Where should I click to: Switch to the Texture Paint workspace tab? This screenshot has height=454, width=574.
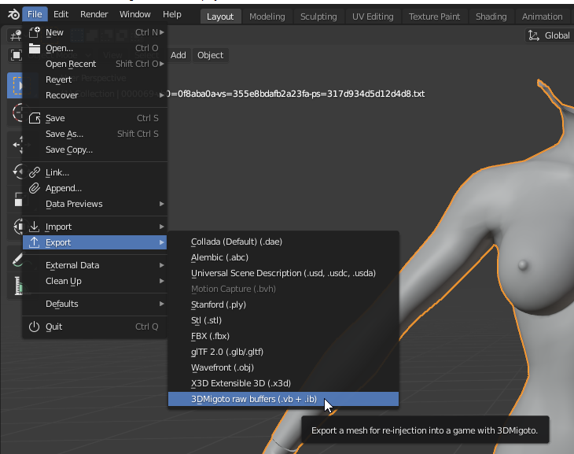(434, 17)
